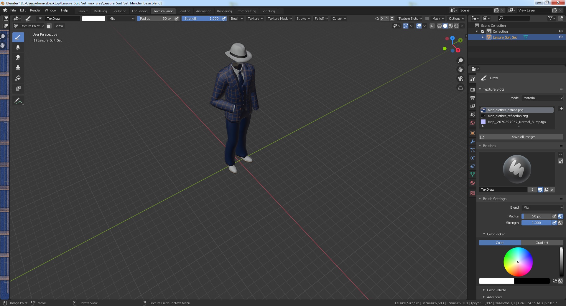Select the Annotate tool
Screen dimensions: 566x306
click(x=18, y=101)
